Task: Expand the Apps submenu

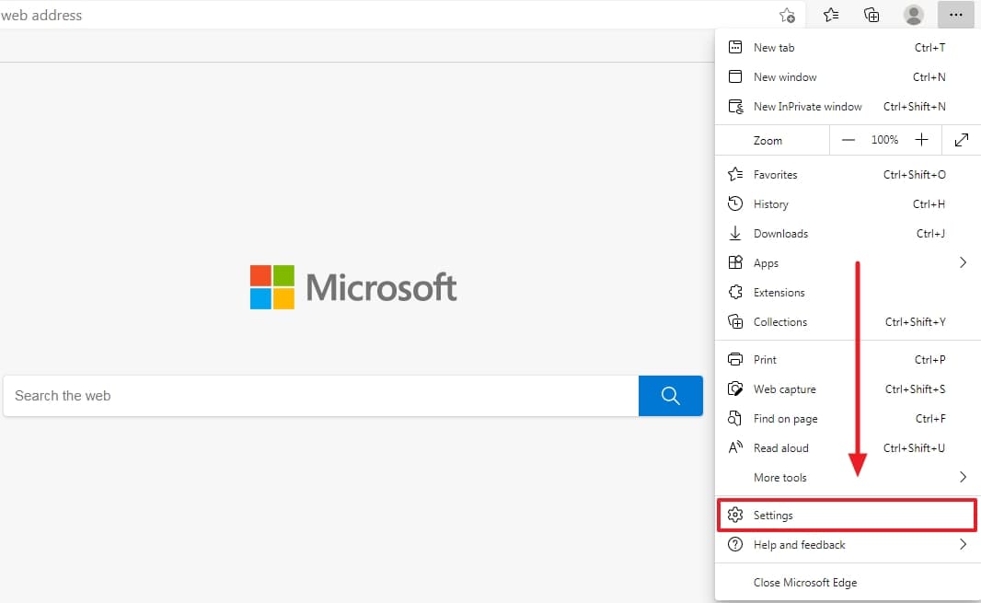Action: pyautogui.click(x=963, y=262)
